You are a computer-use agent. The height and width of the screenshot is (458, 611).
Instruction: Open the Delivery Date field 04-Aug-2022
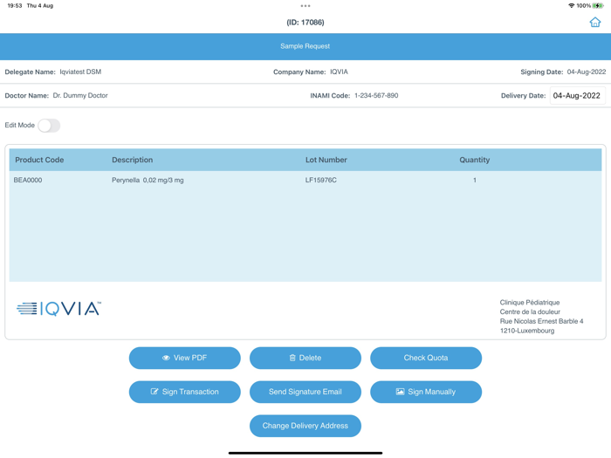[x=577, y=96]
